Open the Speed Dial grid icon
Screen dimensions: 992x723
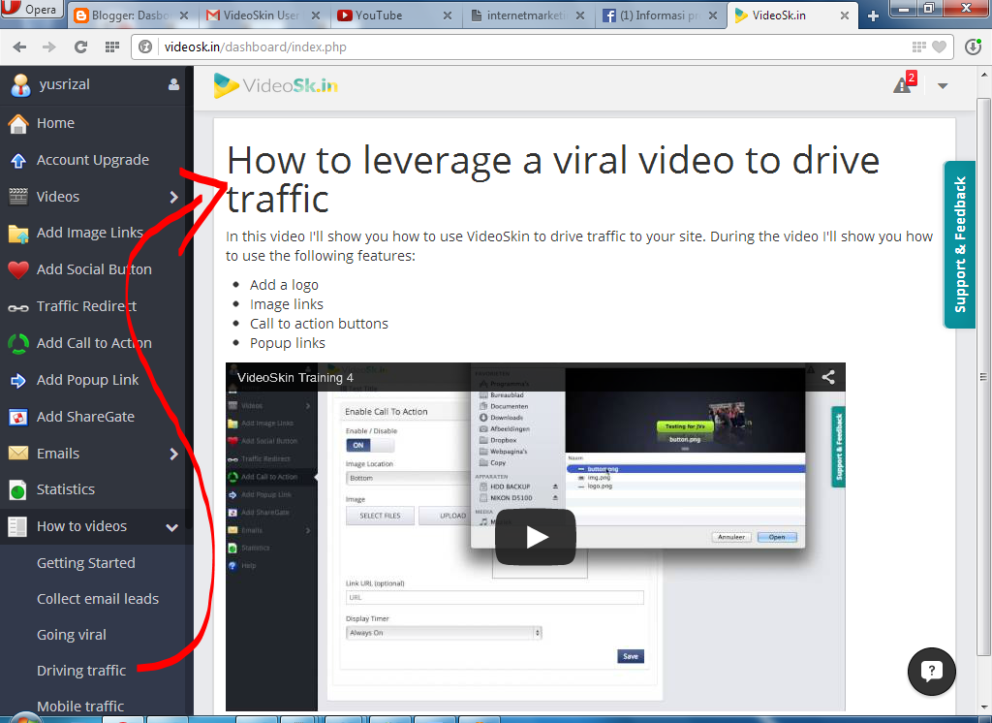112,47
